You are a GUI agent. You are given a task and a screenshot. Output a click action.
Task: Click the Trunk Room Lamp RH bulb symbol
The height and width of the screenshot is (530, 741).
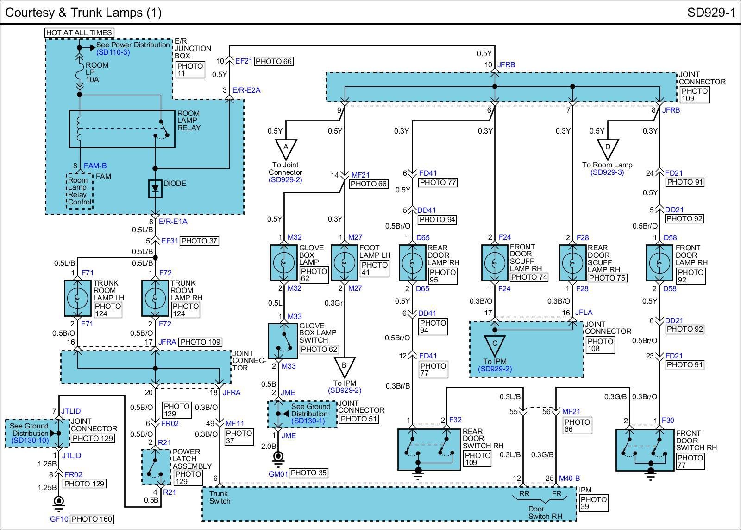pos(156,298)
